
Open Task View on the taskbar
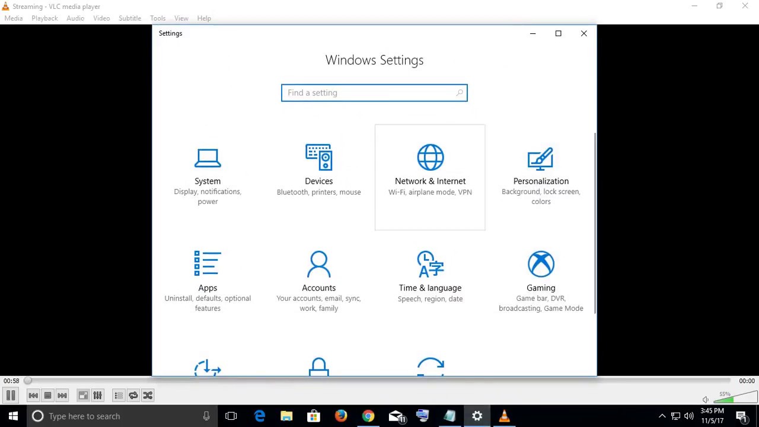pos(231,416)
